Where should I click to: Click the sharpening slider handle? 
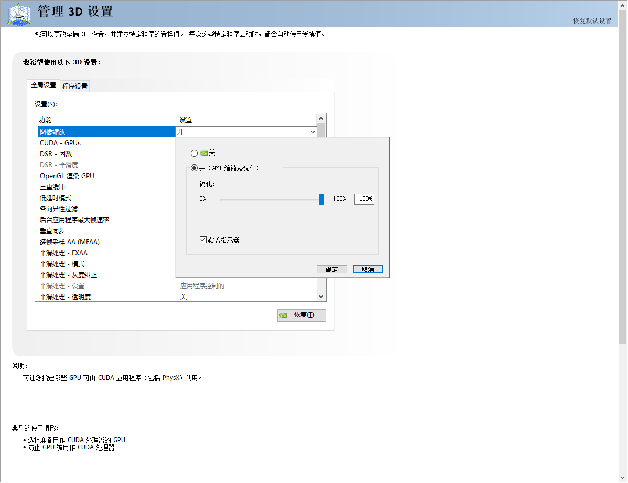click(x=321, y=200)
